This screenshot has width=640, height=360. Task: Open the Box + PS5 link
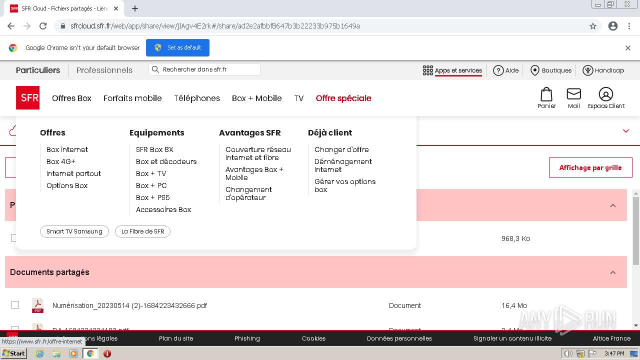[153, 197]
